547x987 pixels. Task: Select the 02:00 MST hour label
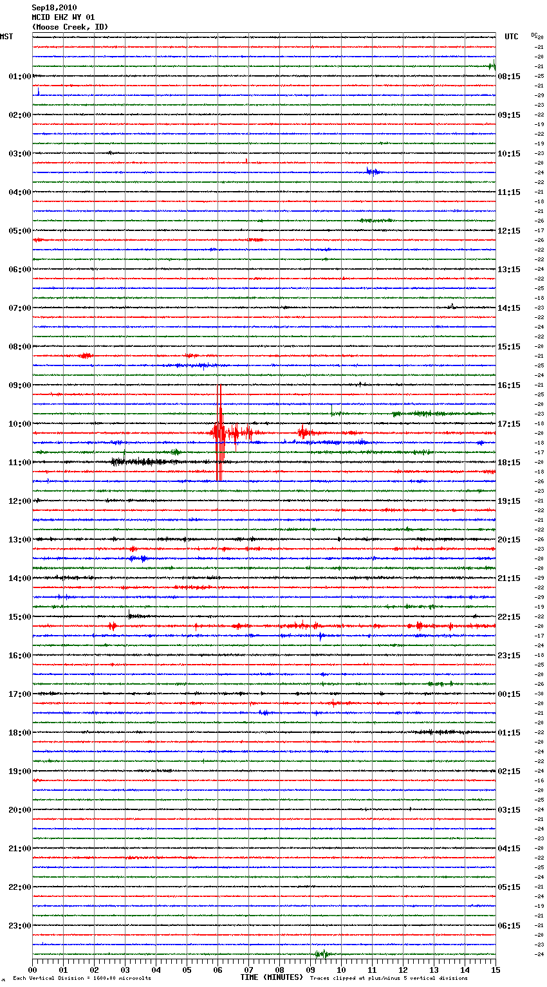coord(19,115)
